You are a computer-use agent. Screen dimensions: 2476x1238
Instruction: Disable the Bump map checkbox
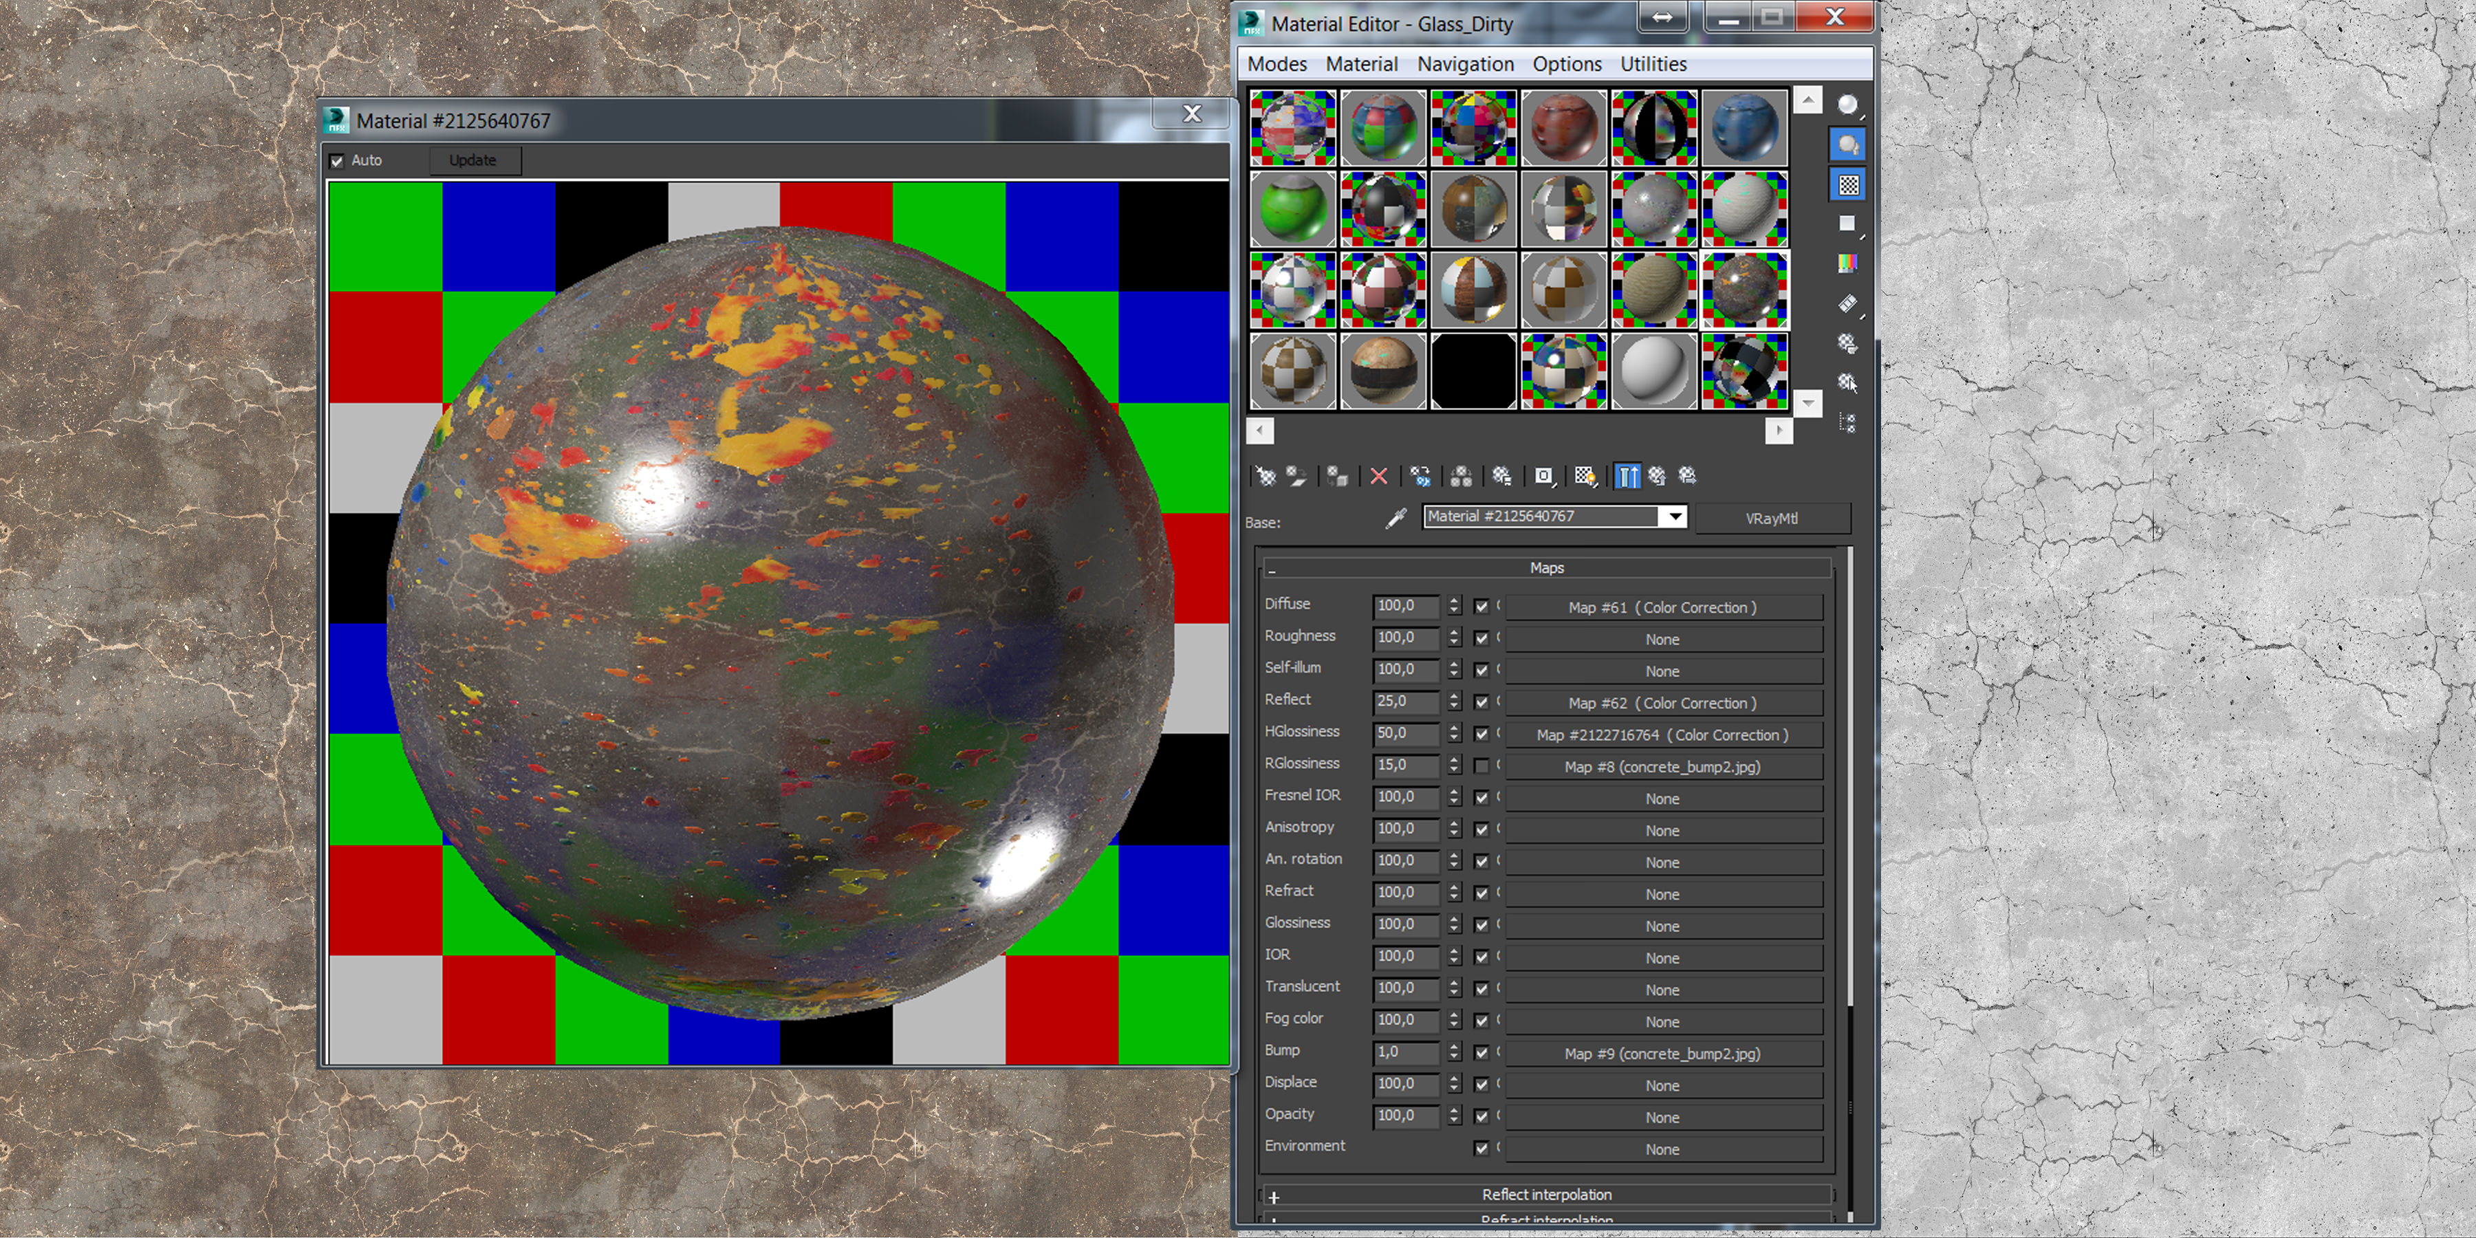coord(1481,1052)
